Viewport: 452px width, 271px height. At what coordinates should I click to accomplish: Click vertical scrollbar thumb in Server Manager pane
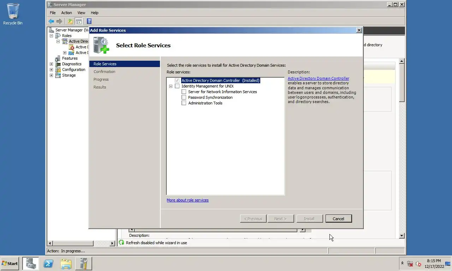402,83
